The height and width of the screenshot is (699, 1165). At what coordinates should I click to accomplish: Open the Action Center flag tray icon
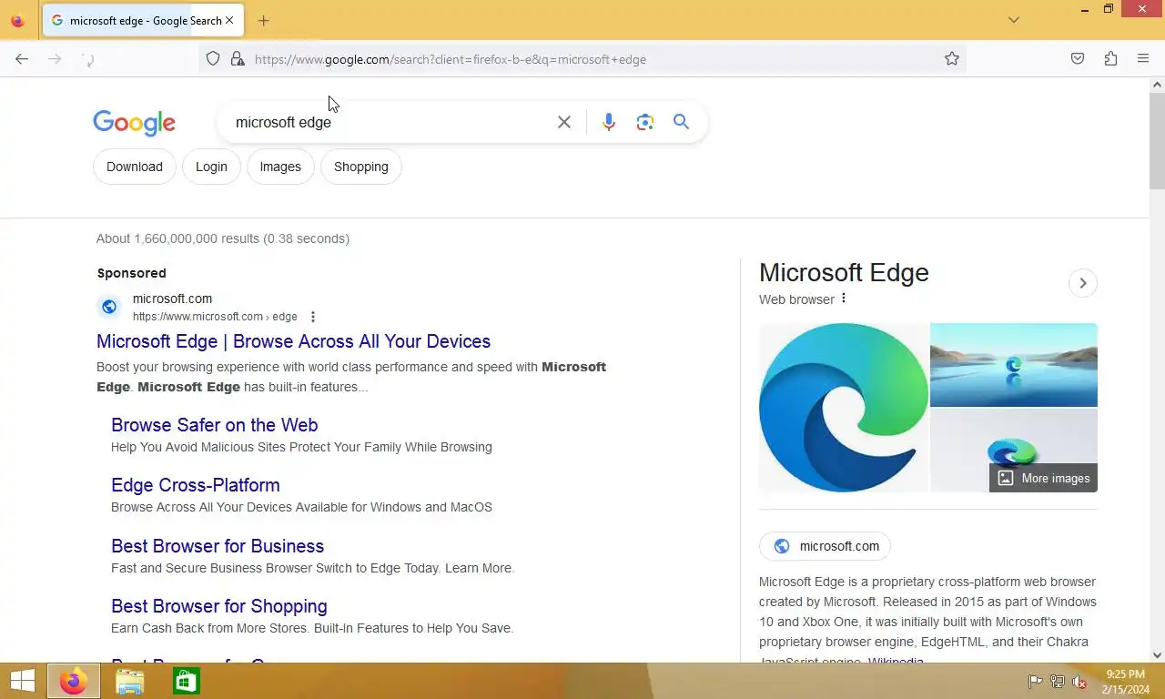pyautogui.click(x=1035, y=682)
